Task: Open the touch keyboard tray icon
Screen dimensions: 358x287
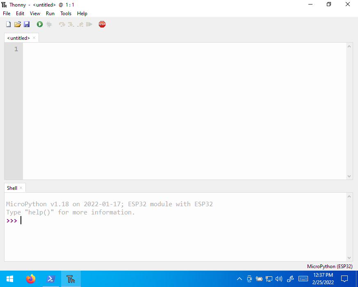Action: coord(303,279)
